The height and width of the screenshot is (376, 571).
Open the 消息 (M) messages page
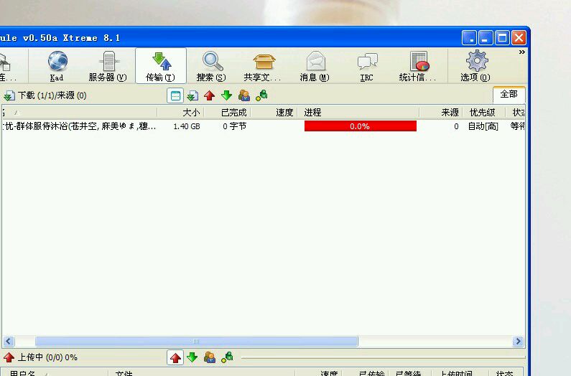point(315,66)
